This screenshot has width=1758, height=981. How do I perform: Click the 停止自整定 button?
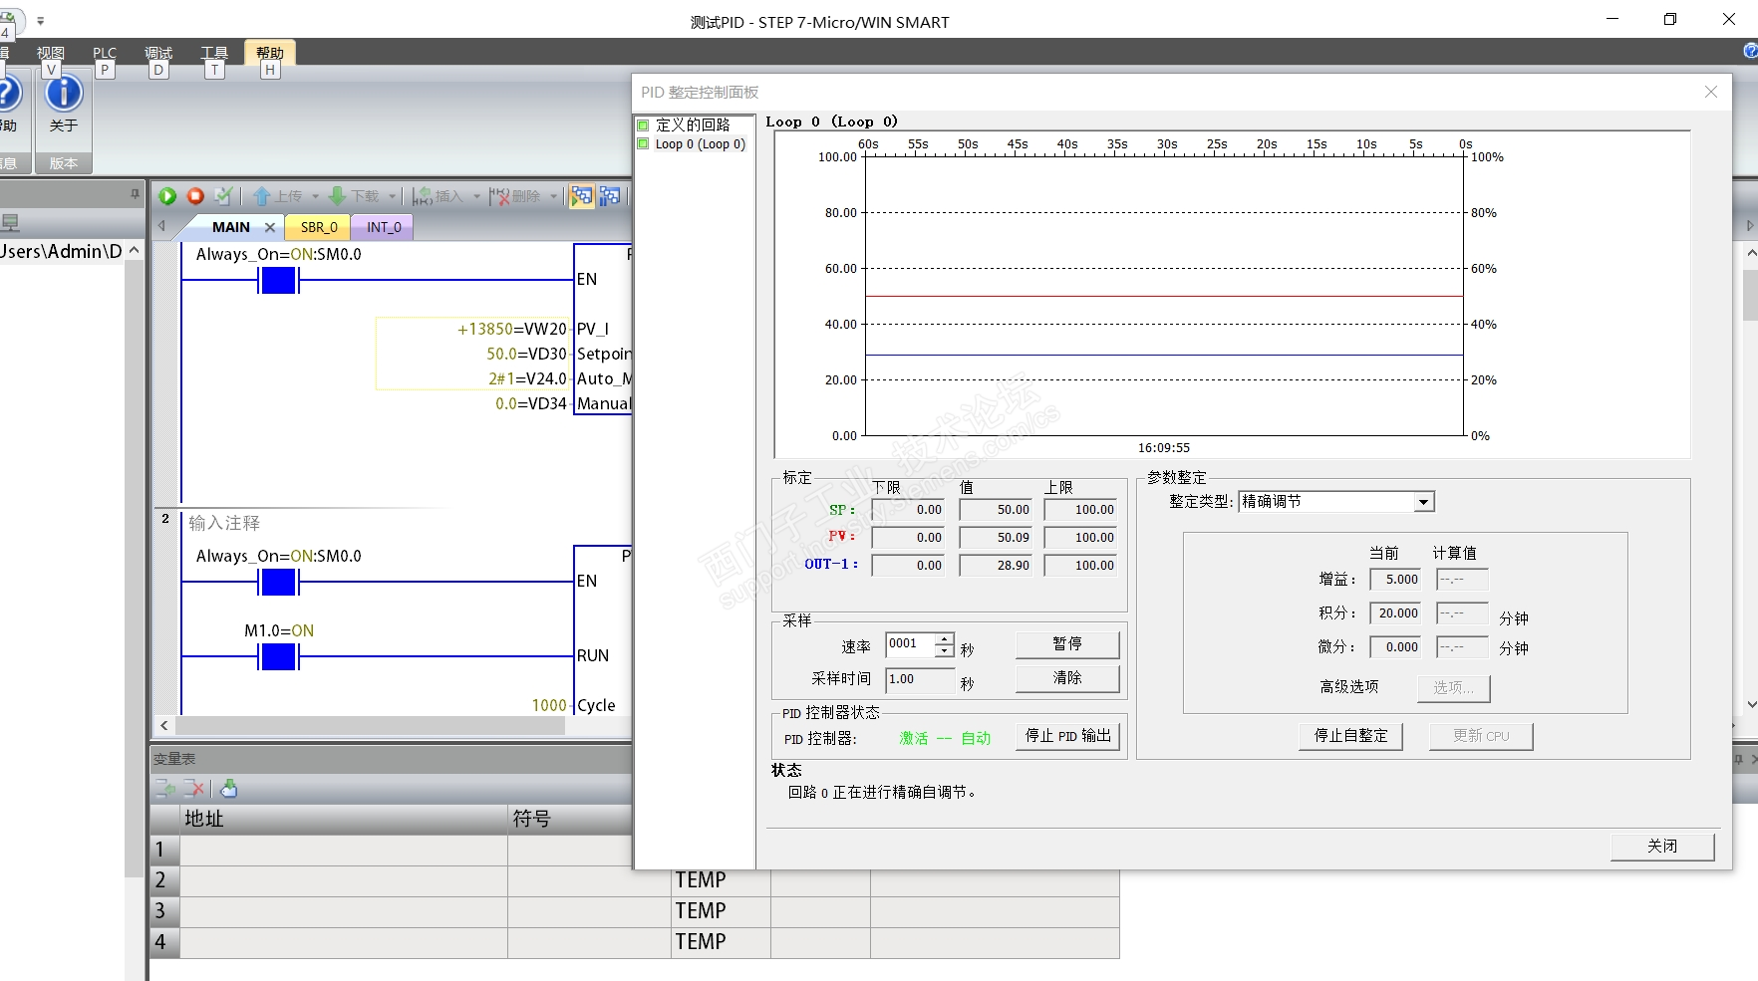[1350, 736]
